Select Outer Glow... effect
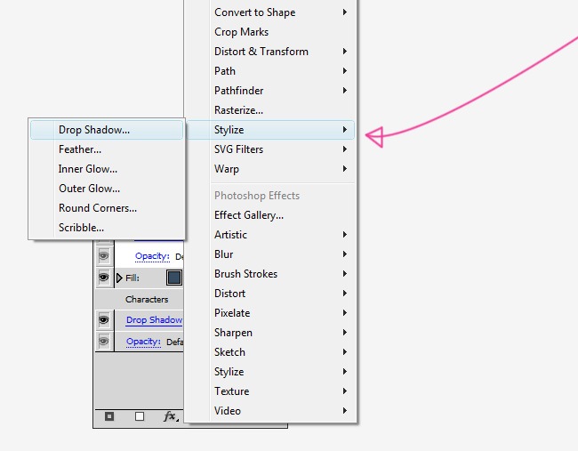This screenshot has width=578, height=451. (x=107, y=189)
